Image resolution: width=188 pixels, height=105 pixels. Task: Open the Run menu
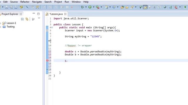tap(67, 2)
